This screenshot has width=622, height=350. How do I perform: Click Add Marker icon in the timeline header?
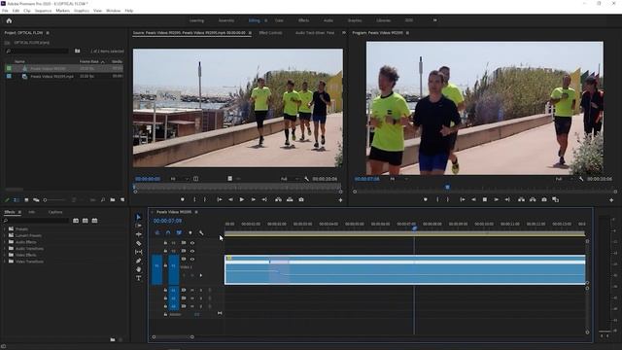(x=190, y=233)
